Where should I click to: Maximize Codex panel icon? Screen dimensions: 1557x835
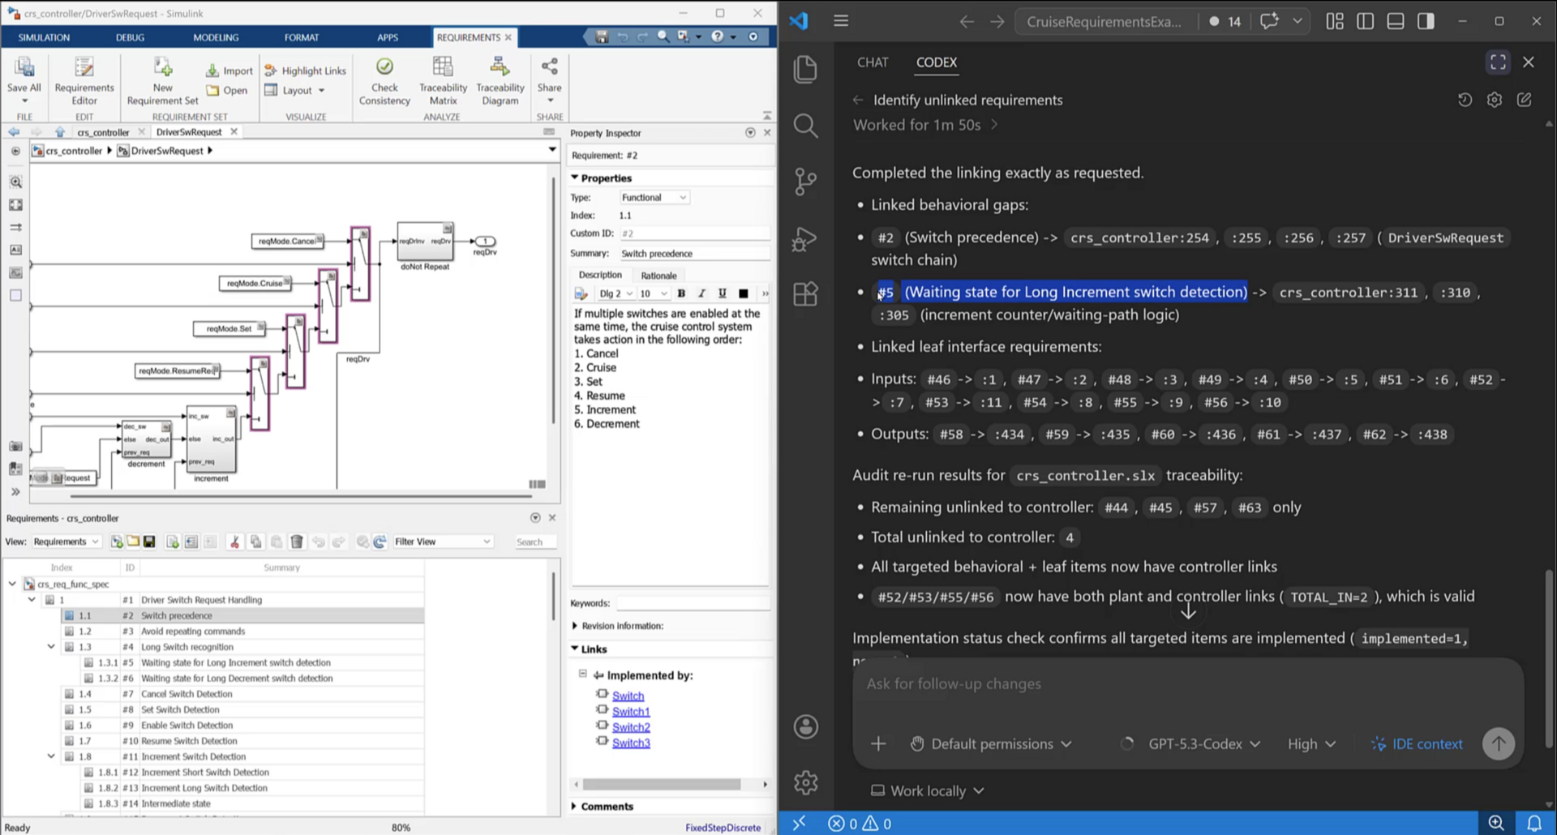click(x=1499, y=62)
